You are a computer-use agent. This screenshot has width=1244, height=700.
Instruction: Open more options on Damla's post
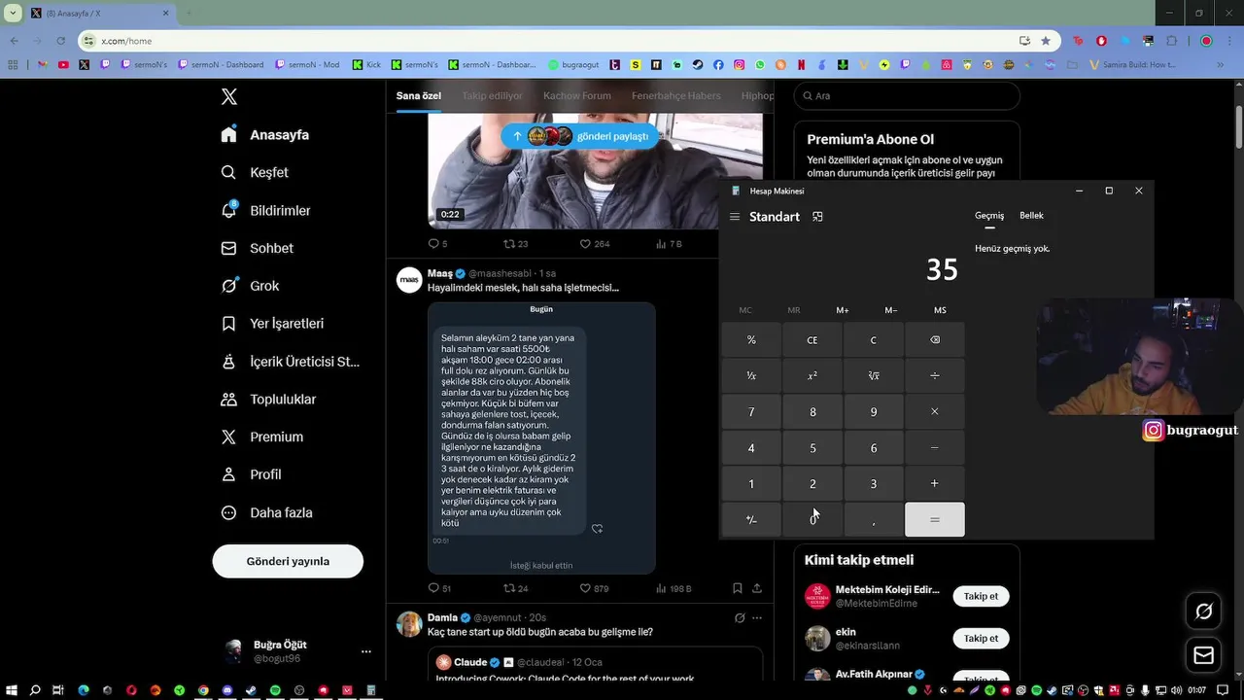point(757,617)
